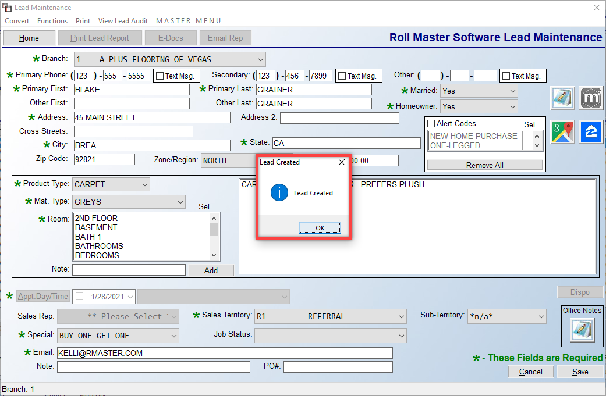Click the m² measure icon
This screenshot has width=606, height=396.
click(x=591, y=98)
